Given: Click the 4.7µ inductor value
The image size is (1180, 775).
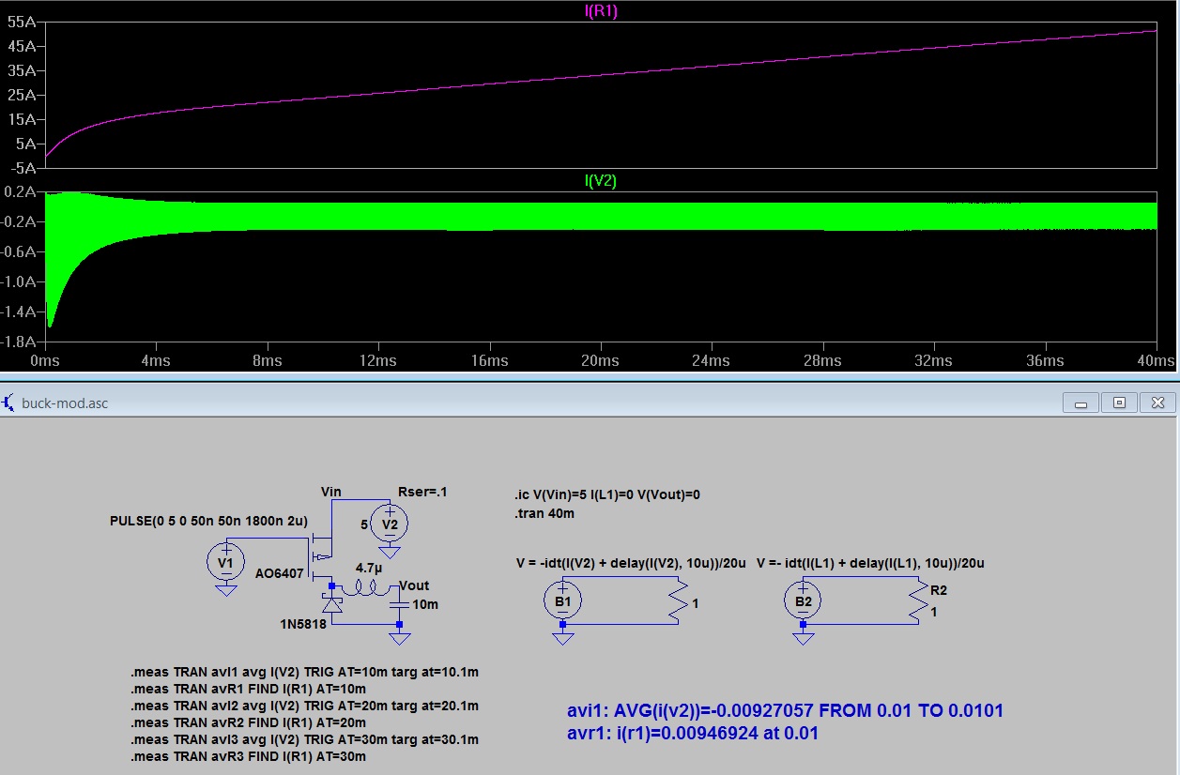Looking at the screenshot, I should click(x=367, y=569).
